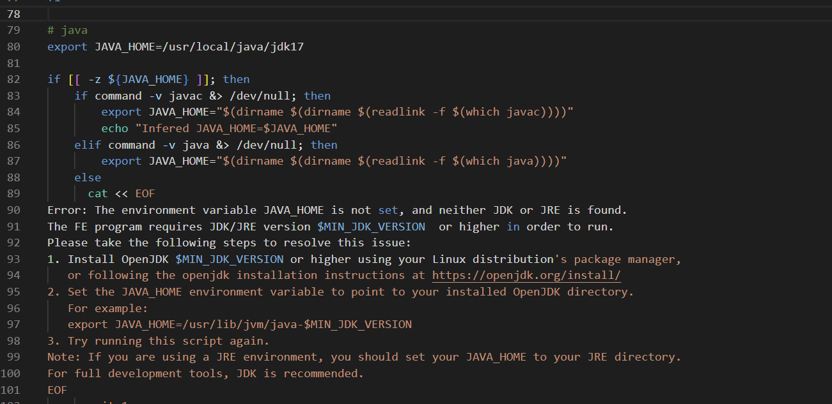Open the openjdk.org install link

[526, 275]
